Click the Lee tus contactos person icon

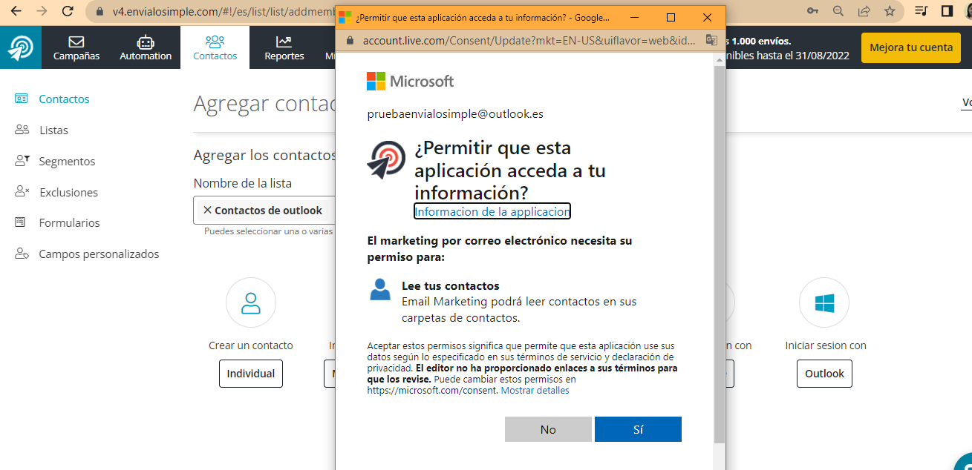point(380,289)
